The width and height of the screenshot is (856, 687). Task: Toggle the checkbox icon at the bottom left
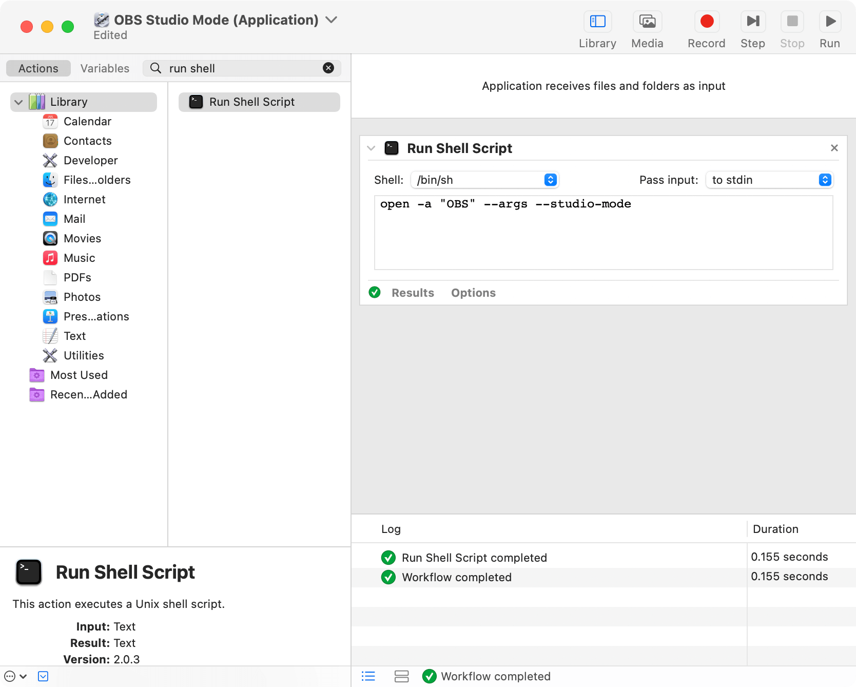43,676
